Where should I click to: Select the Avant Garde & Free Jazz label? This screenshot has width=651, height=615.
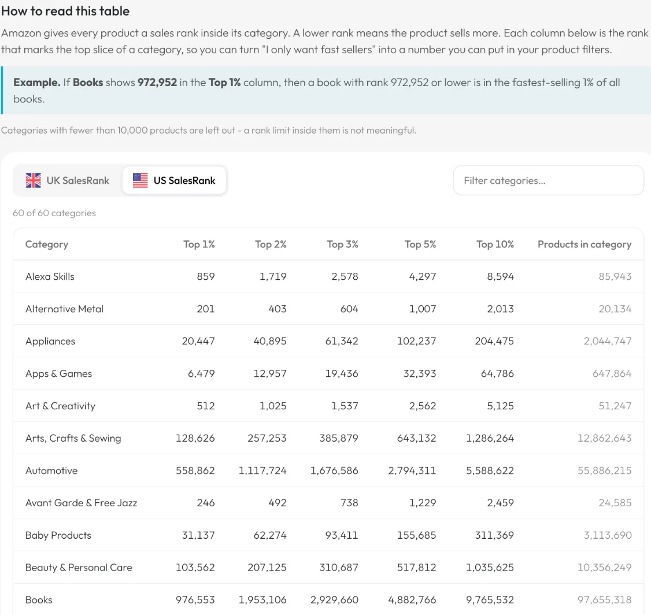pyautogui.click(x=81, y=503)
